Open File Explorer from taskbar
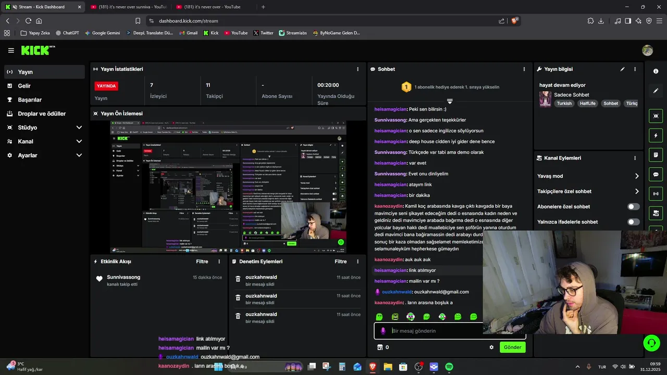Viewport: 667px width, 375px height. (388, 367)
